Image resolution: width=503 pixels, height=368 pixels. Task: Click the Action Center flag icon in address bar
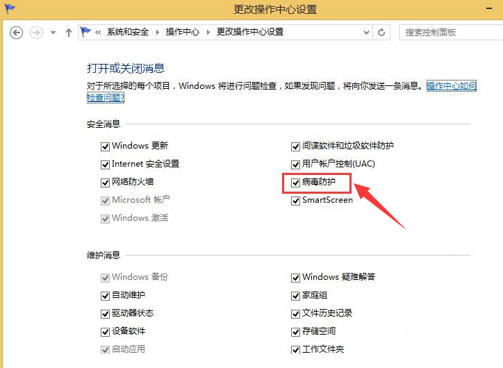pos(85,32)
